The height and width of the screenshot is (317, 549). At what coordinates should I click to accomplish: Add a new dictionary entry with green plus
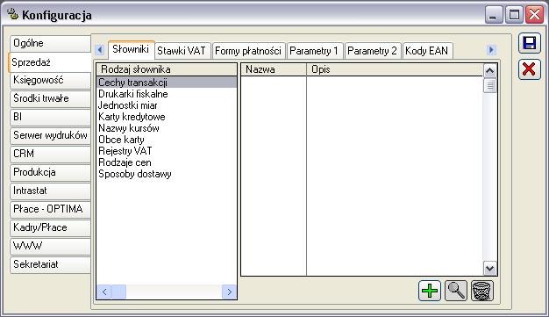tap(430, 291)
